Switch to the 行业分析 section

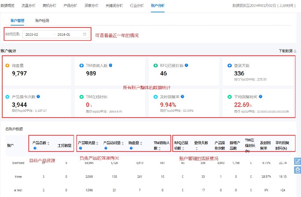click(x=136, y=5)
